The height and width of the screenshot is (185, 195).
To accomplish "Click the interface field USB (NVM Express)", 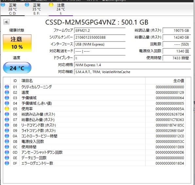I will click(100, 44).
